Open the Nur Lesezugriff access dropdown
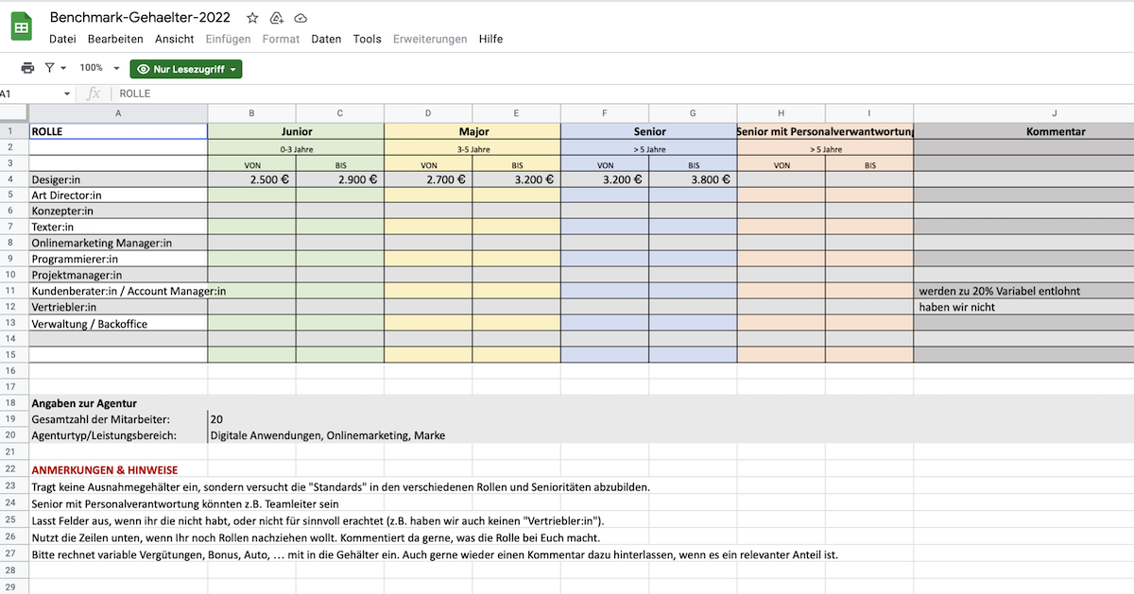 coord(186,69)
